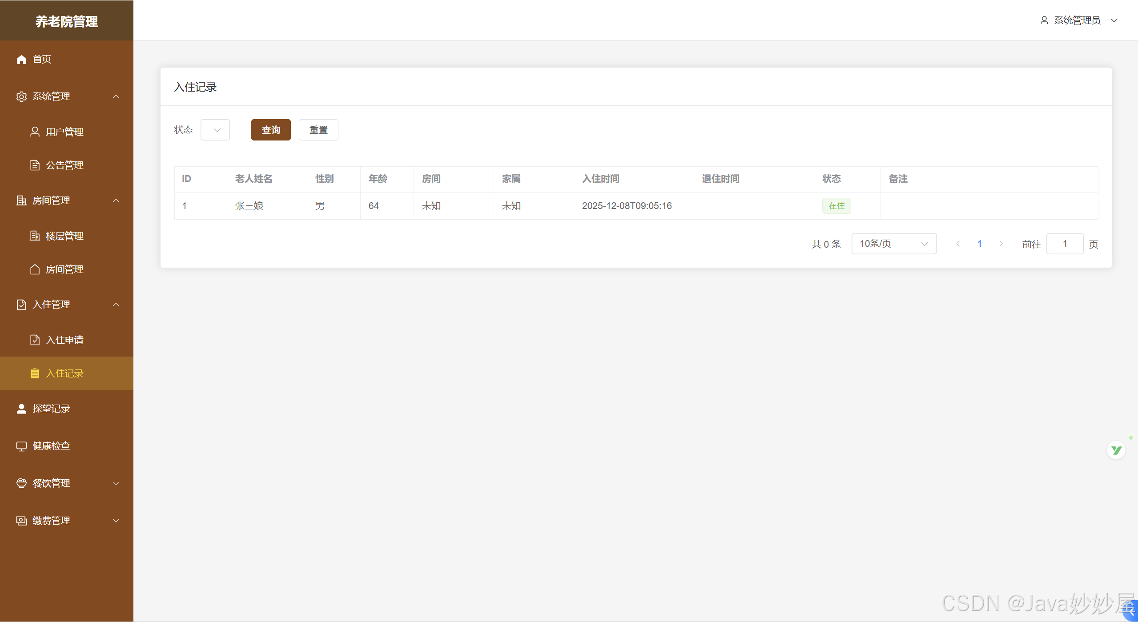Open the 10条/页 page size dropdown
1138x622 pixels.
(x=893, y=244)
